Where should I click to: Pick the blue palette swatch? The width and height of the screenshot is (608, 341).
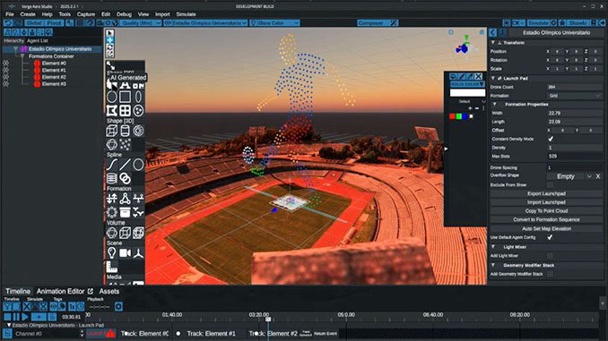click(x=465, y=116)
